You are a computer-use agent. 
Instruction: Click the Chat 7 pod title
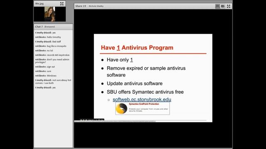coord(39,26)
